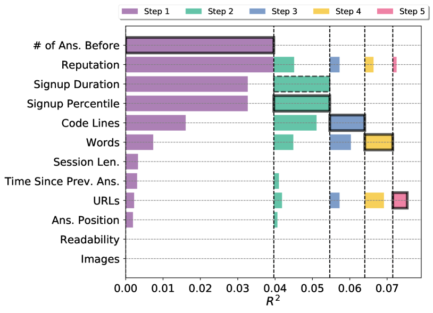433x313 pixels.
Task: Click the outlined blue Code Lines bar
Action: coord(347,123)
